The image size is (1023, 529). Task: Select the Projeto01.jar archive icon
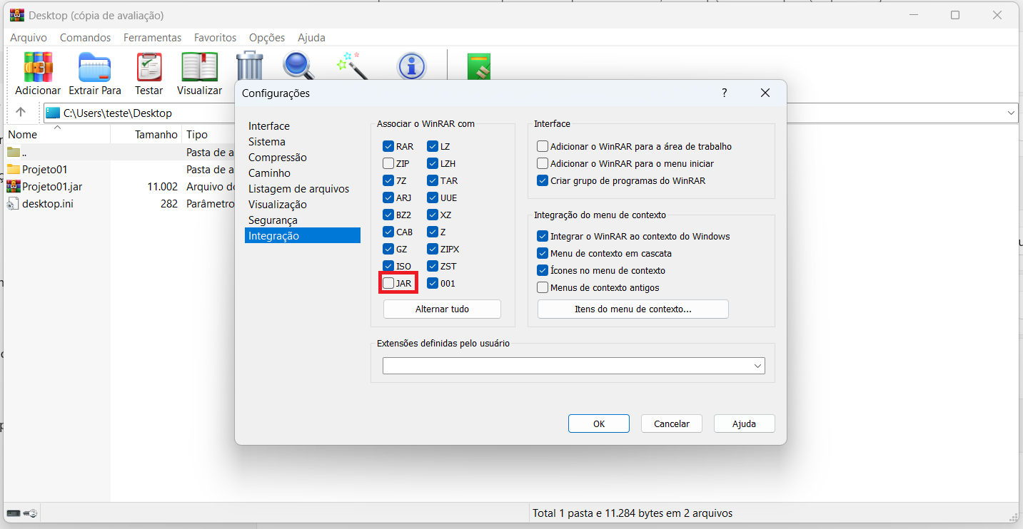pos(14,187)
